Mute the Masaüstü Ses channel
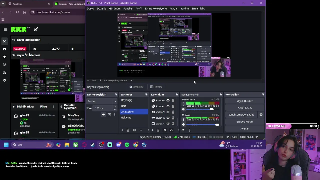Viewport: 320px width, 180px height. click(184, 109)
